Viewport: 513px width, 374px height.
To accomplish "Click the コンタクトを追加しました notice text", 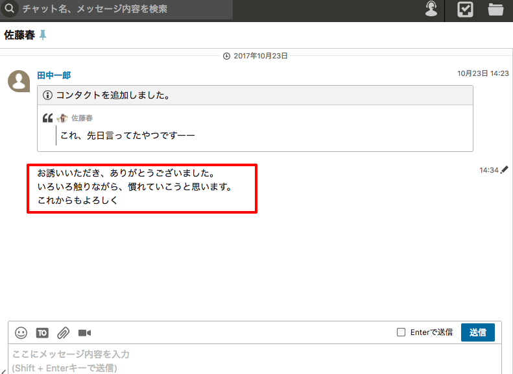I will point(113,95).
